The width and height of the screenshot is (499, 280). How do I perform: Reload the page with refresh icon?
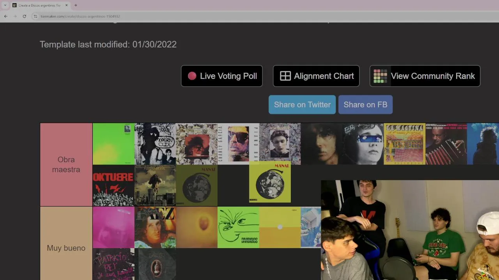click(24, 16)
